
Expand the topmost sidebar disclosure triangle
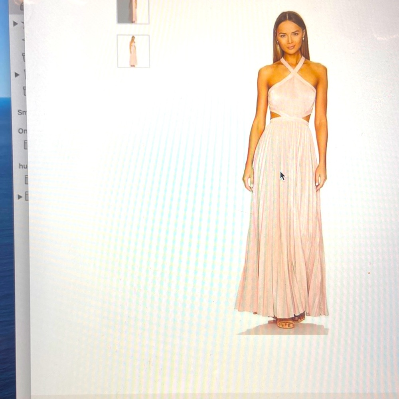[x=16, y=24]
